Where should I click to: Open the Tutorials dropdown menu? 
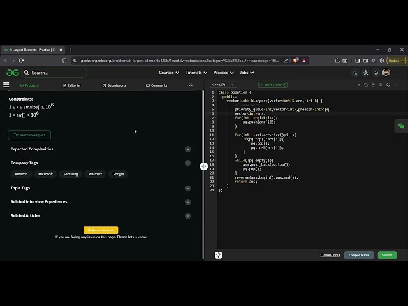[x=196, y=73]
